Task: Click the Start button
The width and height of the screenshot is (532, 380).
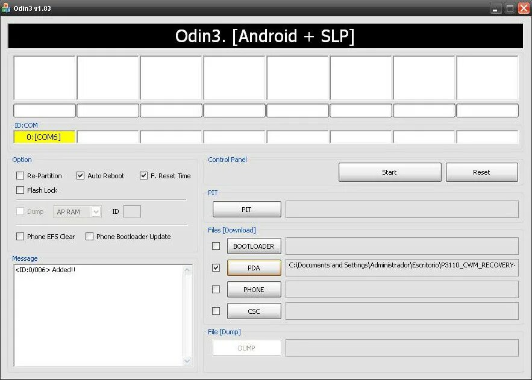Action: point(390,172)
